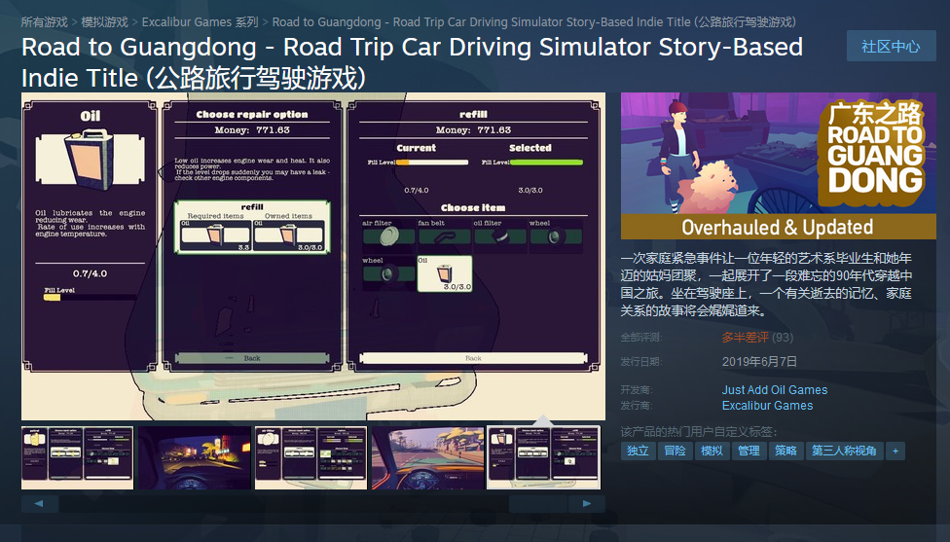View the night driving thumbnail
Screen dimensions: 950x542
pos(195,457)
